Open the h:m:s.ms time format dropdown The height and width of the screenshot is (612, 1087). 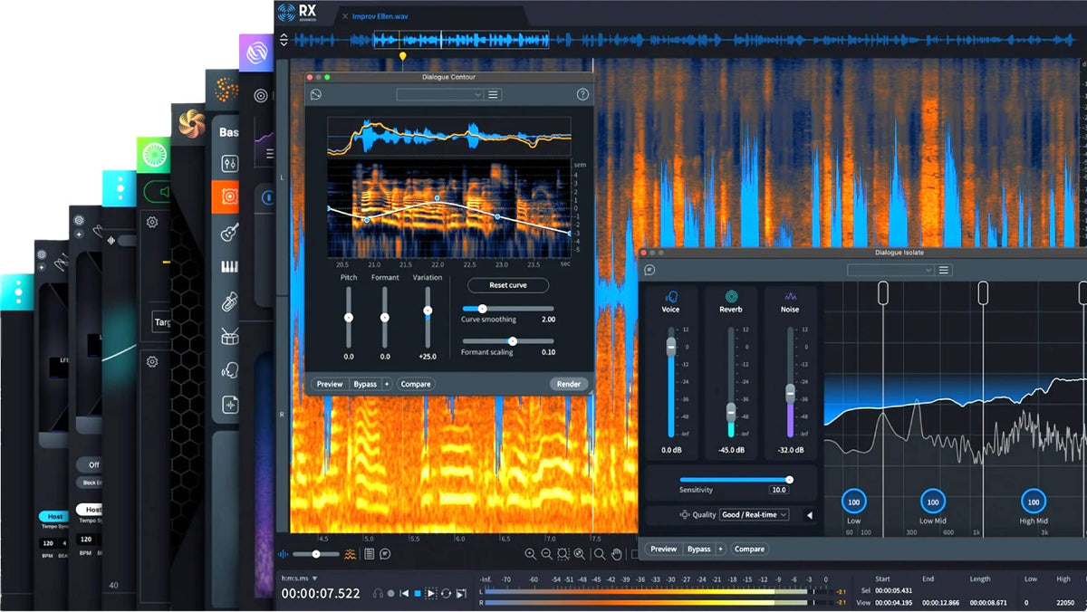[x=300, y=579]
